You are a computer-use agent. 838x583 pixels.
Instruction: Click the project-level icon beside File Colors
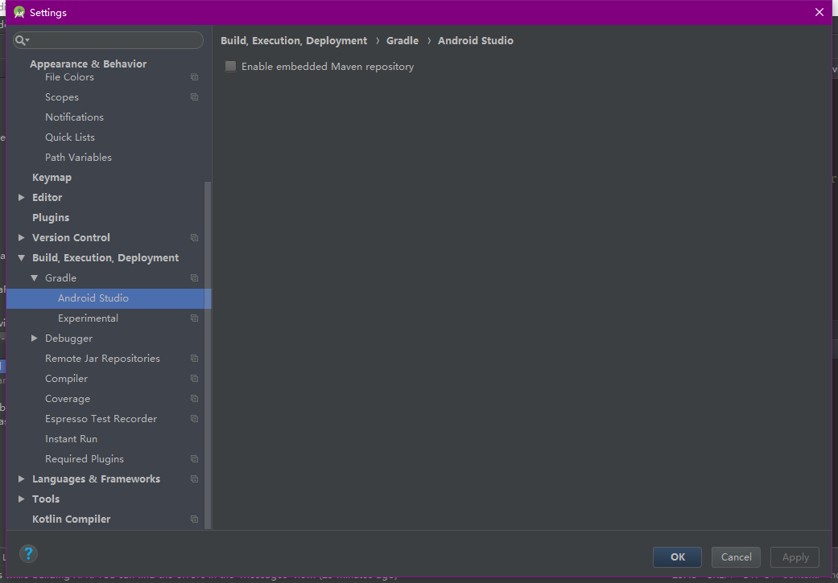pos(195,77)
